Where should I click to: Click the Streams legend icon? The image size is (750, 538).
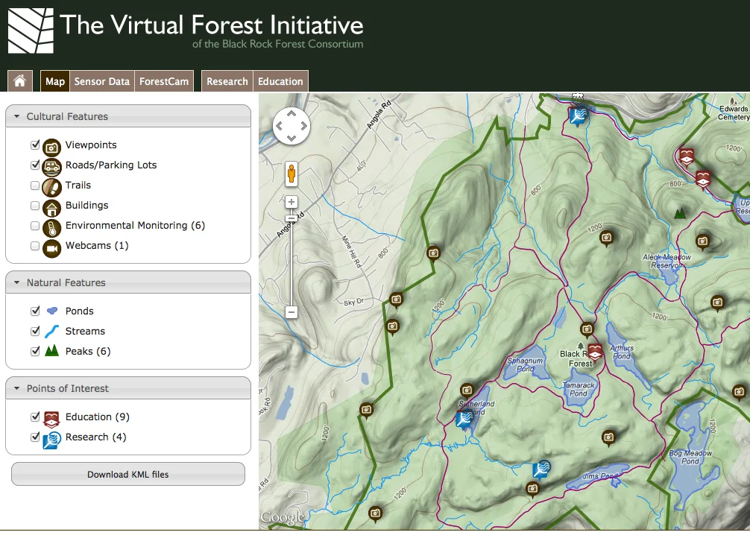click(51, 331)
